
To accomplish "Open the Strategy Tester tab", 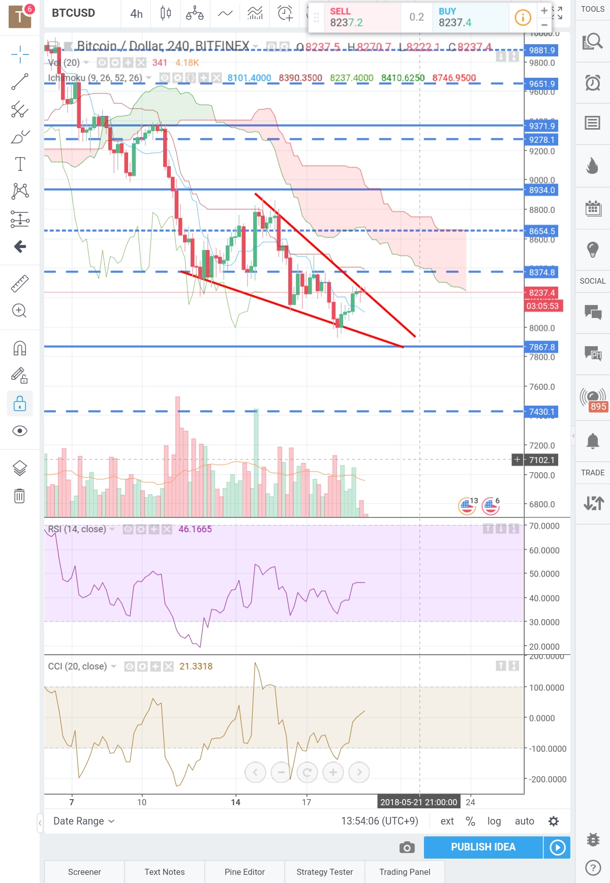I will point(325,872).
